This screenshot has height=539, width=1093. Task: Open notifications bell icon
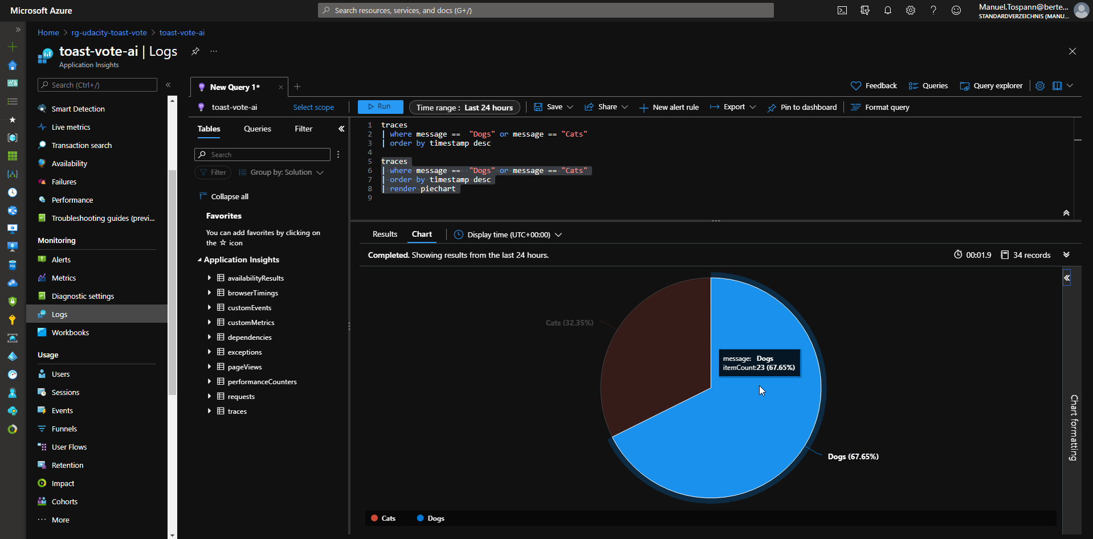tap(888, 10)
